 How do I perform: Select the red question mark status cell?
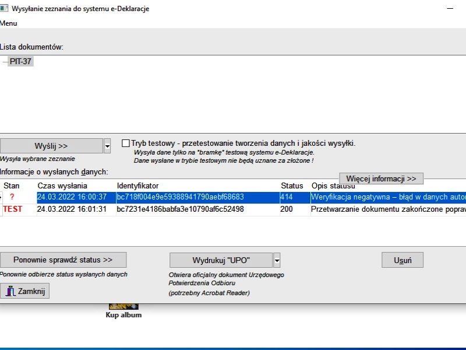(12, 197)
